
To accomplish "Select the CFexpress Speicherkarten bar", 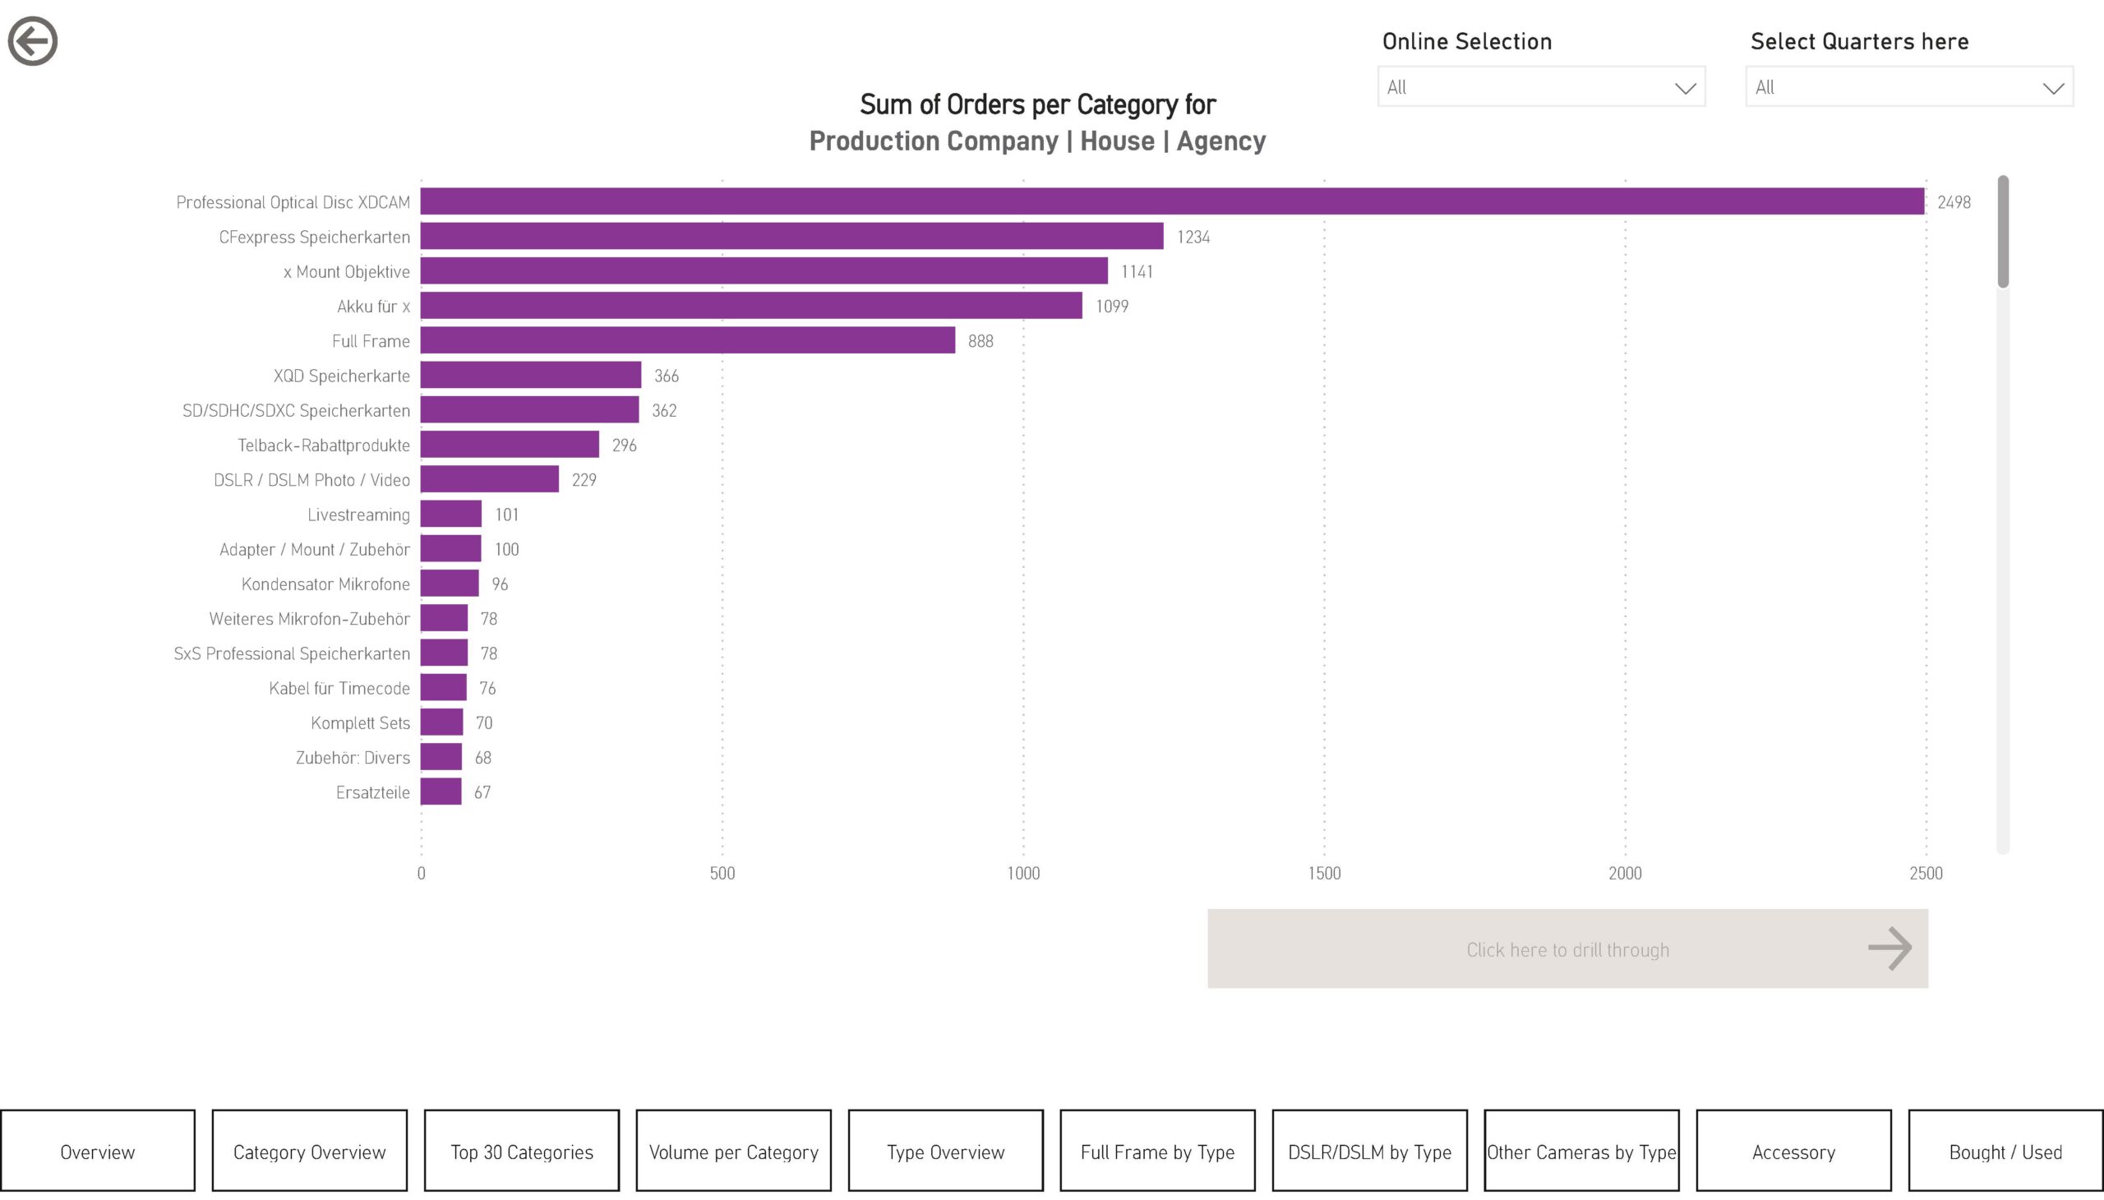I will [x=792, y=236].
